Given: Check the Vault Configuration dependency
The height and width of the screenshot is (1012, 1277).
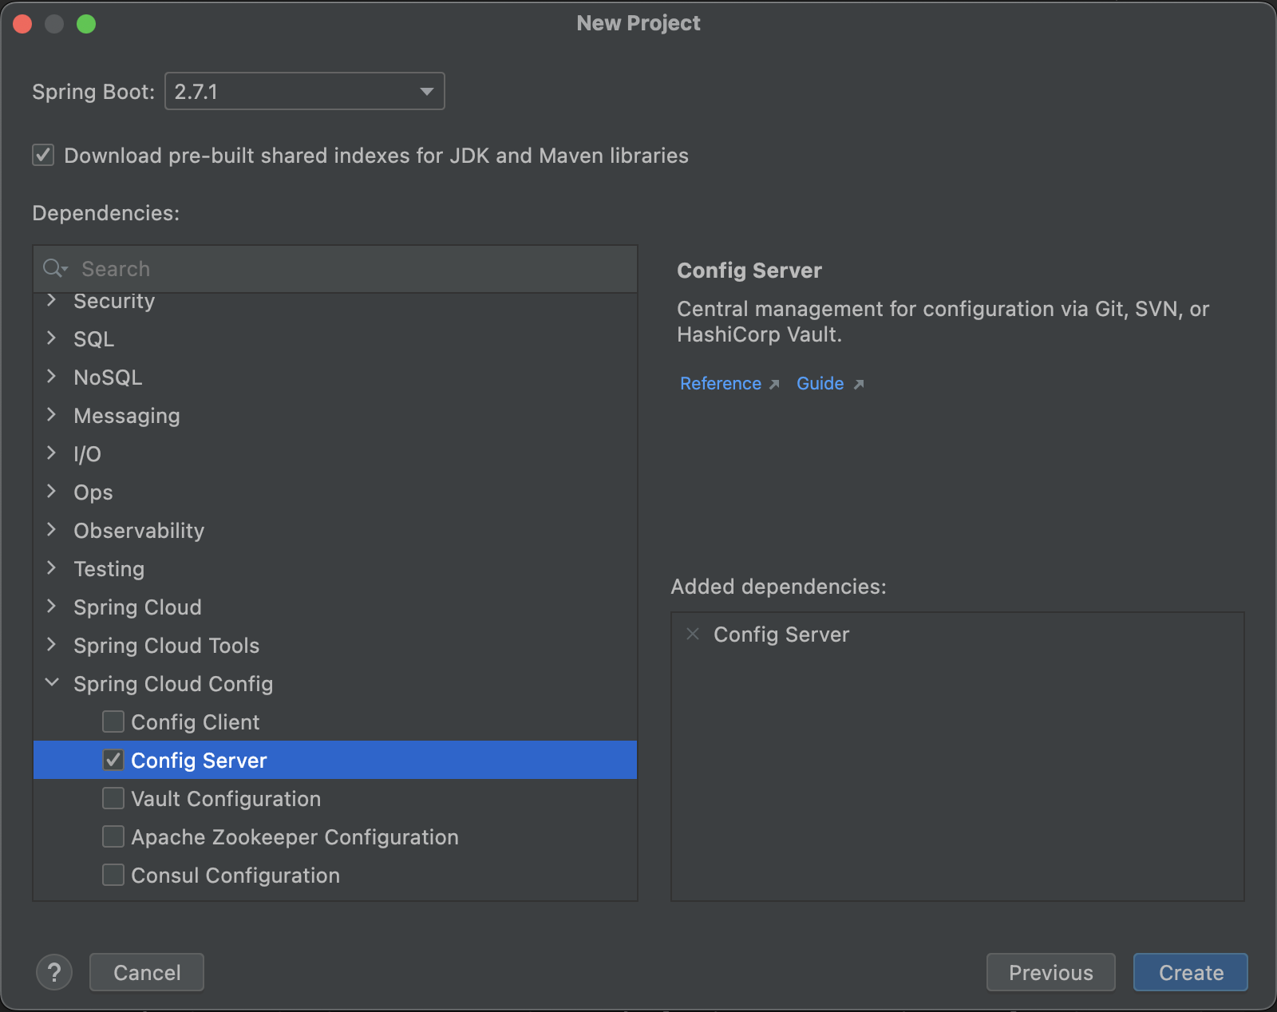Looking at the screenshot, I should pyautogui.click(x=113, y=798).
